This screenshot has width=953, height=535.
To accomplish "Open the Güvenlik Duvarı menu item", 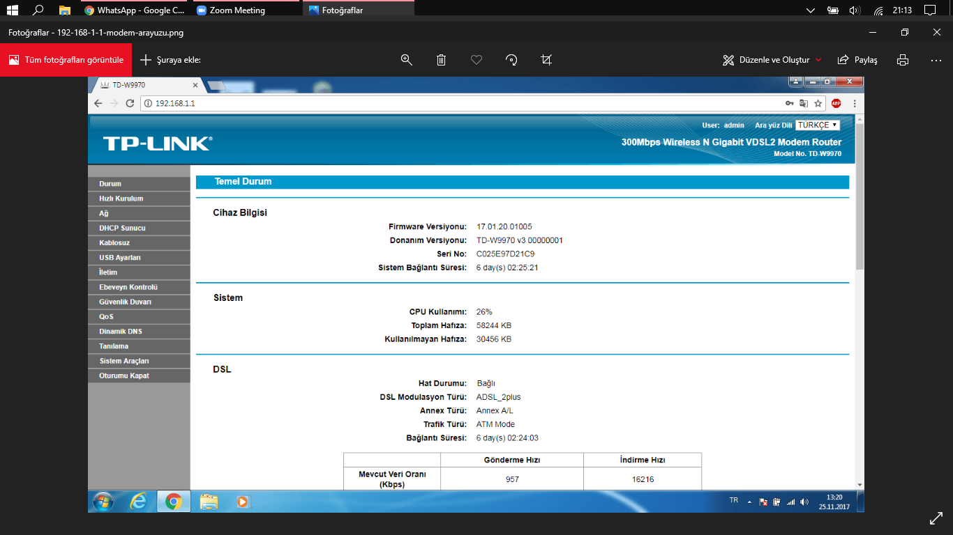I will pos(139,302).
